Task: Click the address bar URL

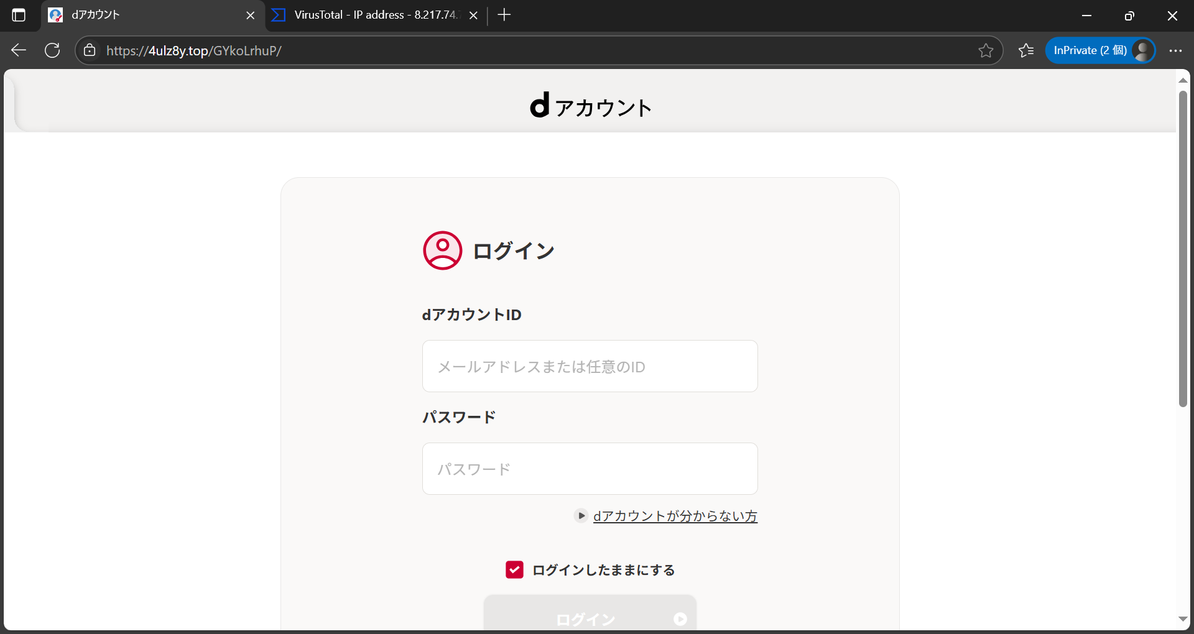Action: [x=194, y=51]
